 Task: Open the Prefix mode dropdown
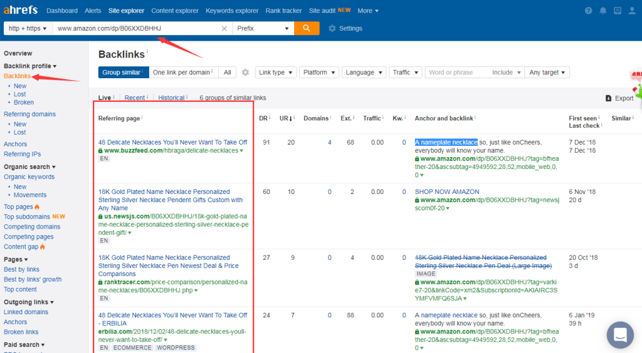[x=263, y=28]
